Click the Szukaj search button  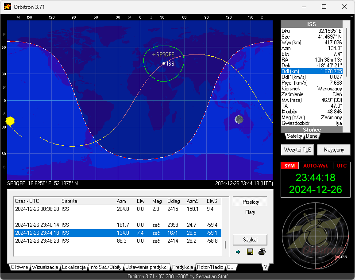pos(250,240)
